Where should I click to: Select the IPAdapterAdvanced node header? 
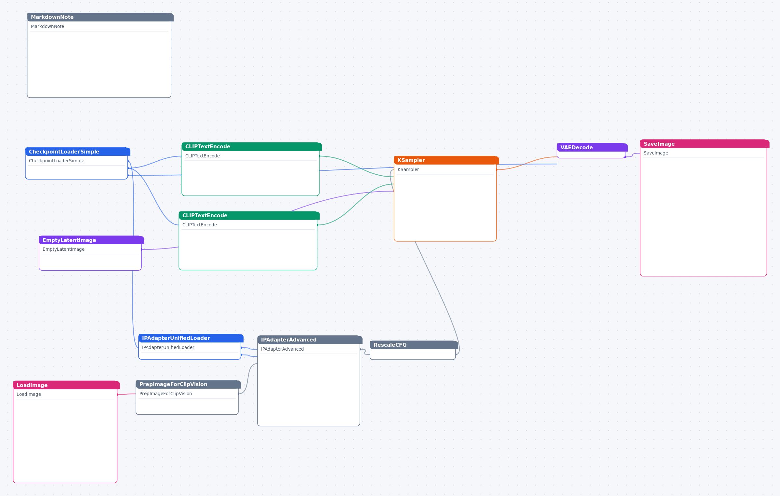(310, 340)
